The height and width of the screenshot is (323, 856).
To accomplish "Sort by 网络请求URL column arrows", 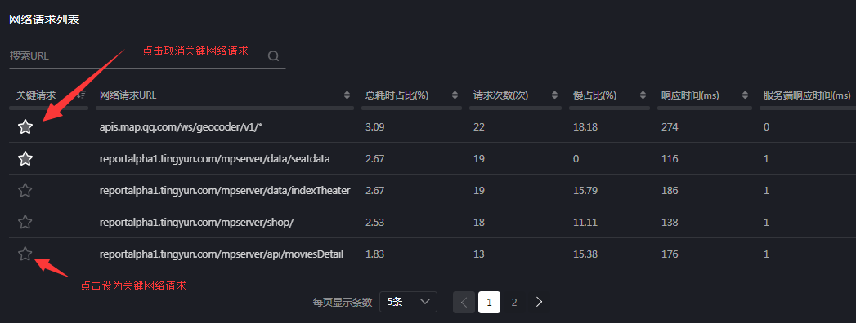I will (347, 95).
